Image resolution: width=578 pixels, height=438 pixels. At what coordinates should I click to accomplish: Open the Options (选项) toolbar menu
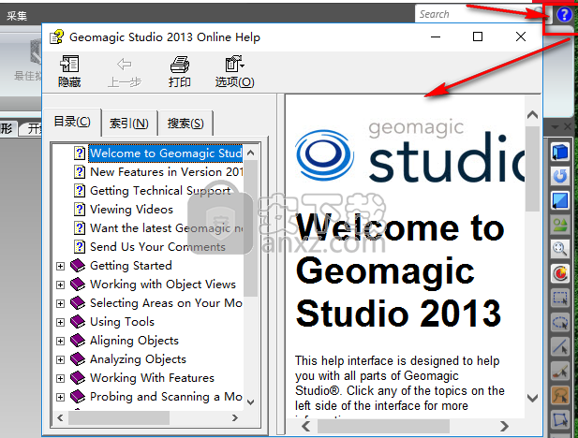click(x=234, y=71)
